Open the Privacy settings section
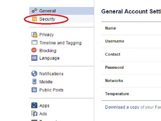Screen dimensions: 161x121 (x=46, y=35)
